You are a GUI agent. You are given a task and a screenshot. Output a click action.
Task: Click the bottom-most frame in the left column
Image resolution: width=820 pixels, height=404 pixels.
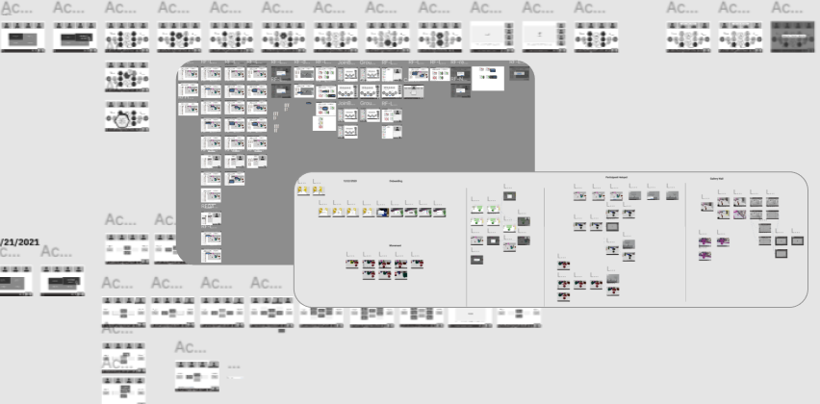click(x=123, y=391)
